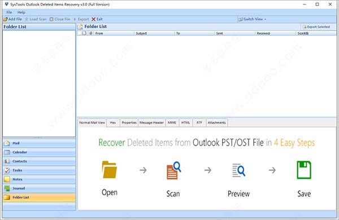
Task: Switch to the Message Header tab
Action: 151,122
